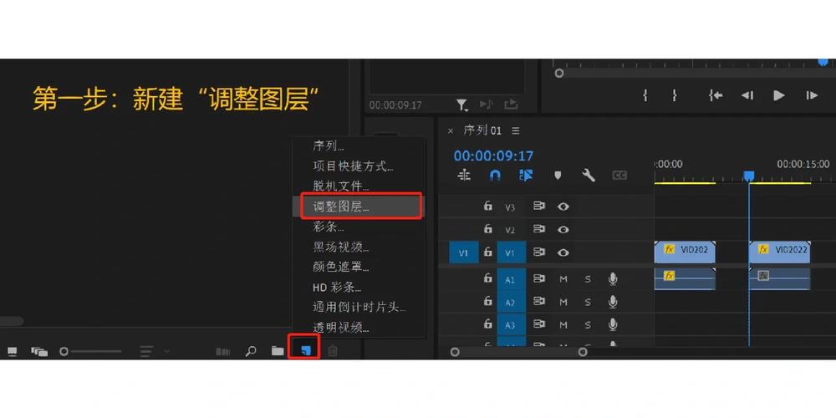Solo track A3 with S button
This screenshot has height=418, width=836.
pyautogui.click(x=588, y=324)
